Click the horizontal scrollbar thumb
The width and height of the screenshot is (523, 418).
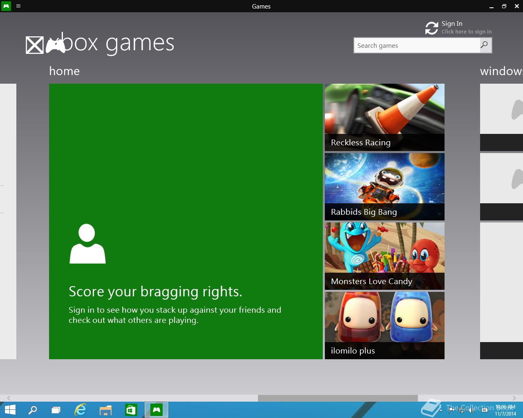click(338, 398)
